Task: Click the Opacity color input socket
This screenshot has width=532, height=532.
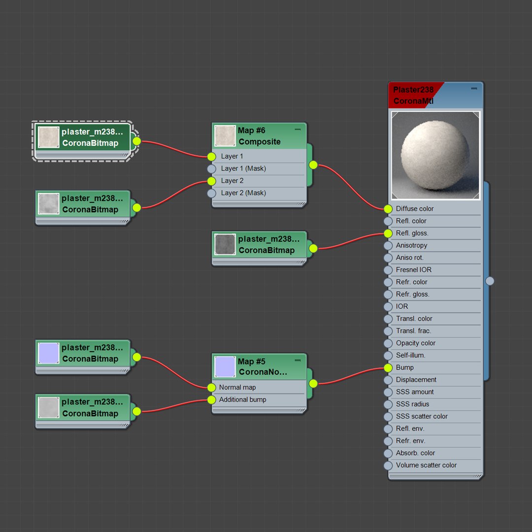Action: [x=388, y=343]
